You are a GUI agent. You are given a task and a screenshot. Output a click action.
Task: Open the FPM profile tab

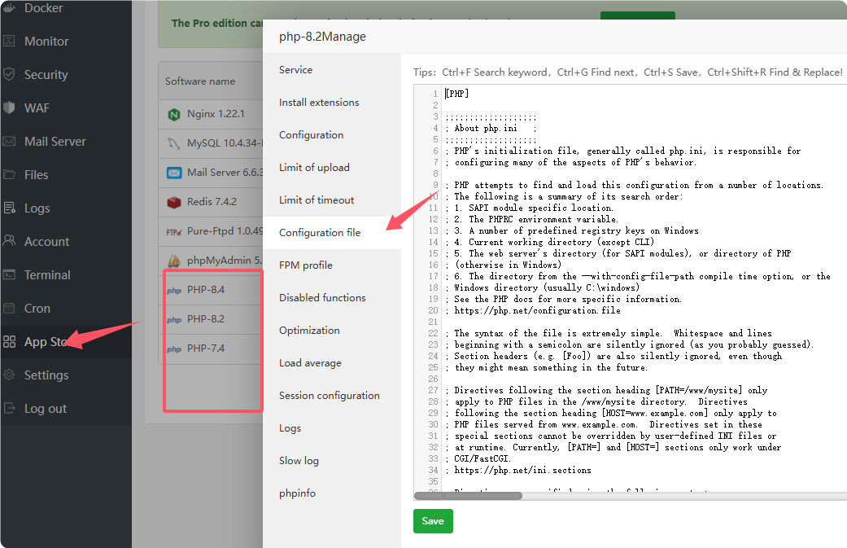(x=332, y=265)
